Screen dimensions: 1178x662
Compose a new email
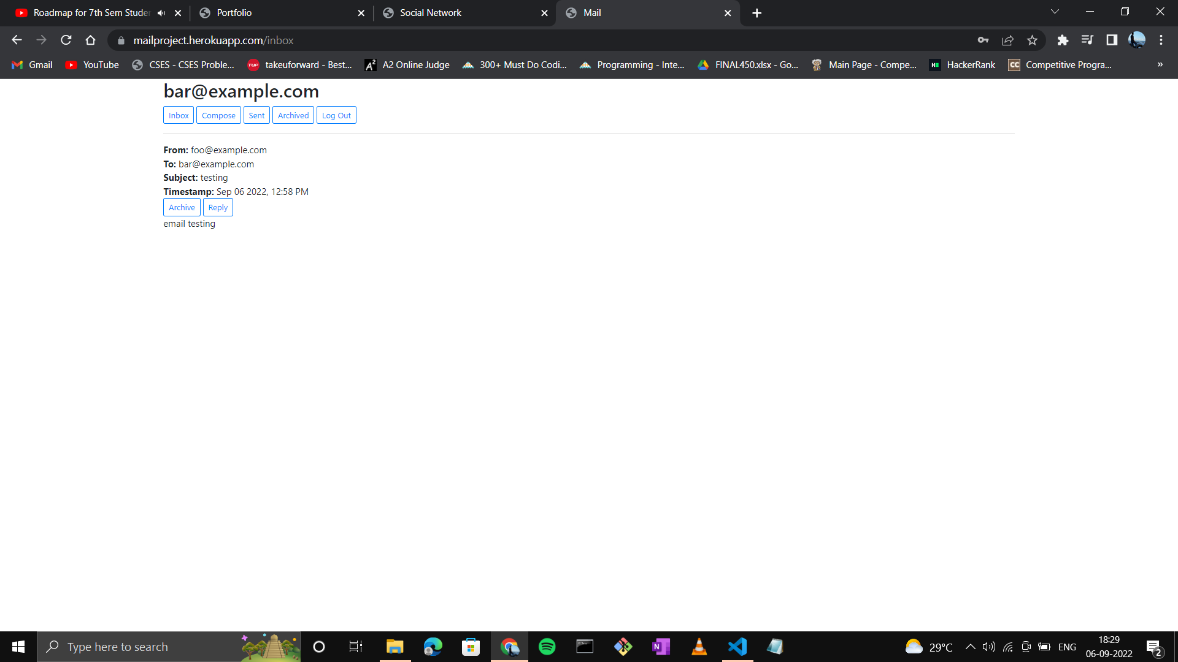coord(218,115)
